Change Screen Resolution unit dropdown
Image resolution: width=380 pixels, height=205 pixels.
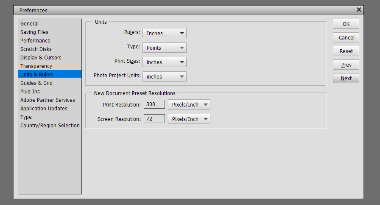[189, 119]
